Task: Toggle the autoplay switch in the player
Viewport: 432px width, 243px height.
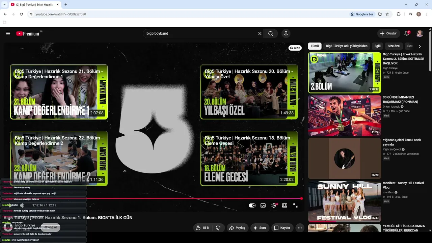Action: point(252,205)
